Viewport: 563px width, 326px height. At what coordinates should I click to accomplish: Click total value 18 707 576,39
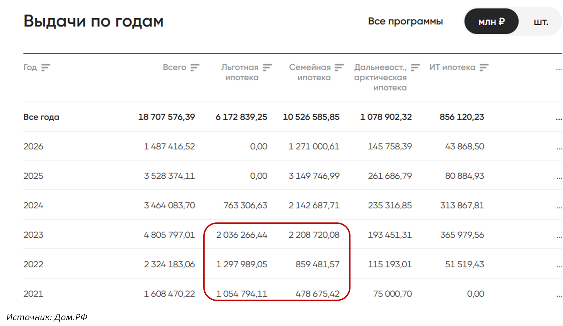click(x=166, y=117)
